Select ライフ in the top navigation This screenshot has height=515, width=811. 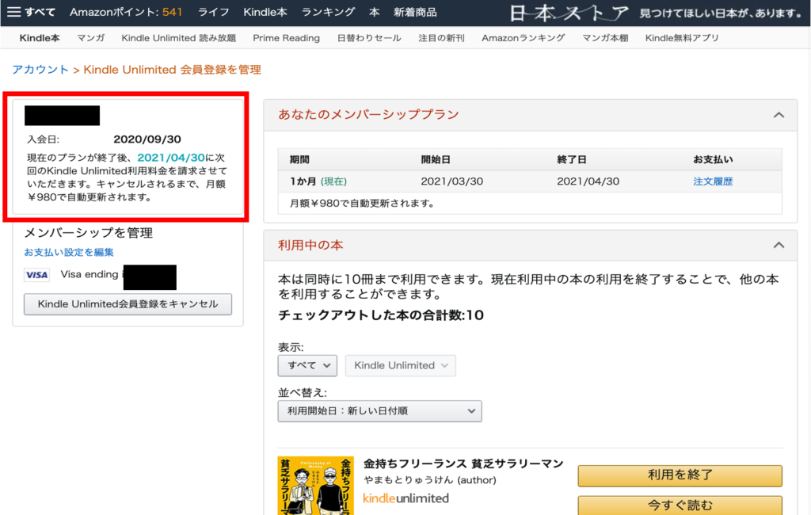(214, 12)
